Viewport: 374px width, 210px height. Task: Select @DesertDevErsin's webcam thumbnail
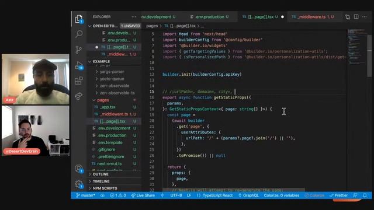[36, 131]
